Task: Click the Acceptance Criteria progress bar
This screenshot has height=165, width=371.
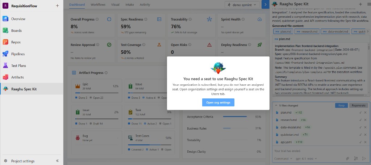Action: click(235, 117)
